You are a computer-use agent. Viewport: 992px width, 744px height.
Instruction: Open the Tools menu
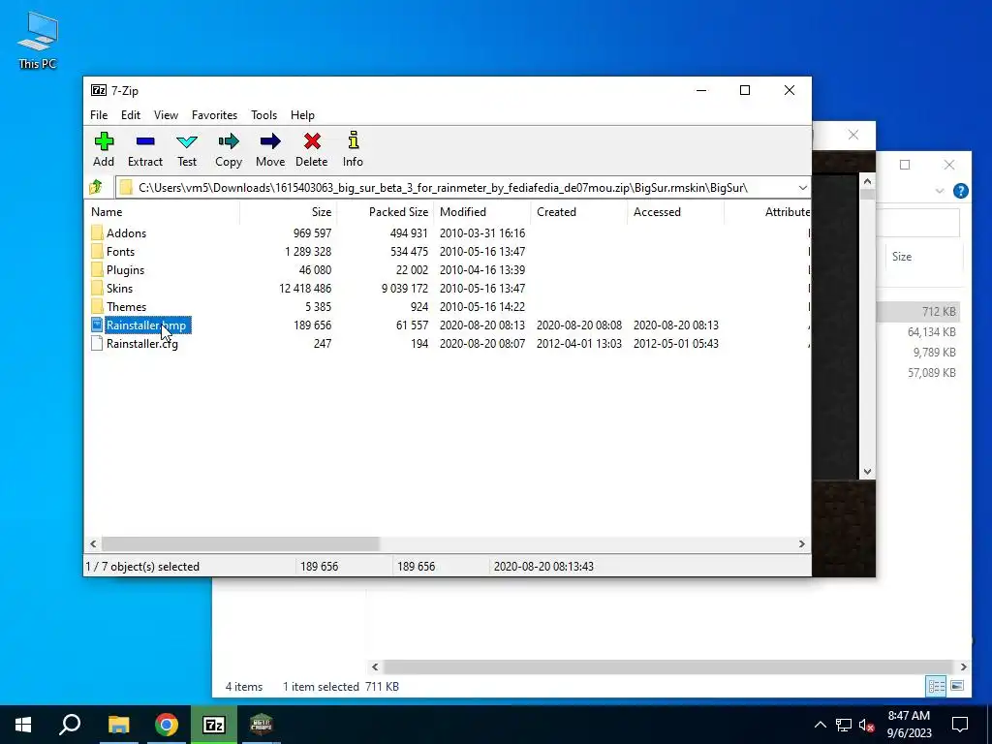point(263,115)
